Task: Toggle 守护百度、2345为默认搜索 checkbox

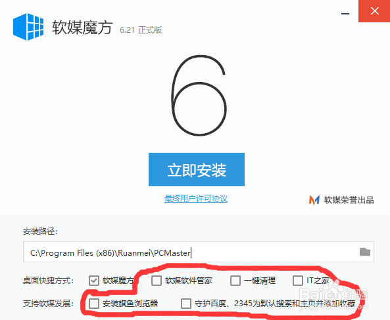Action: 186,303
